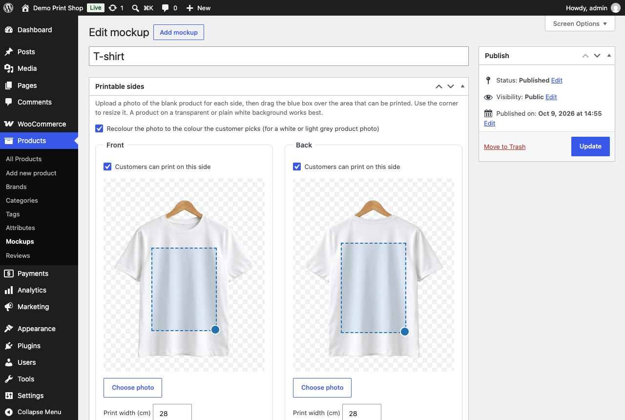Click the admin user avatar
625x420 pixels.
[x=616, y=8]
